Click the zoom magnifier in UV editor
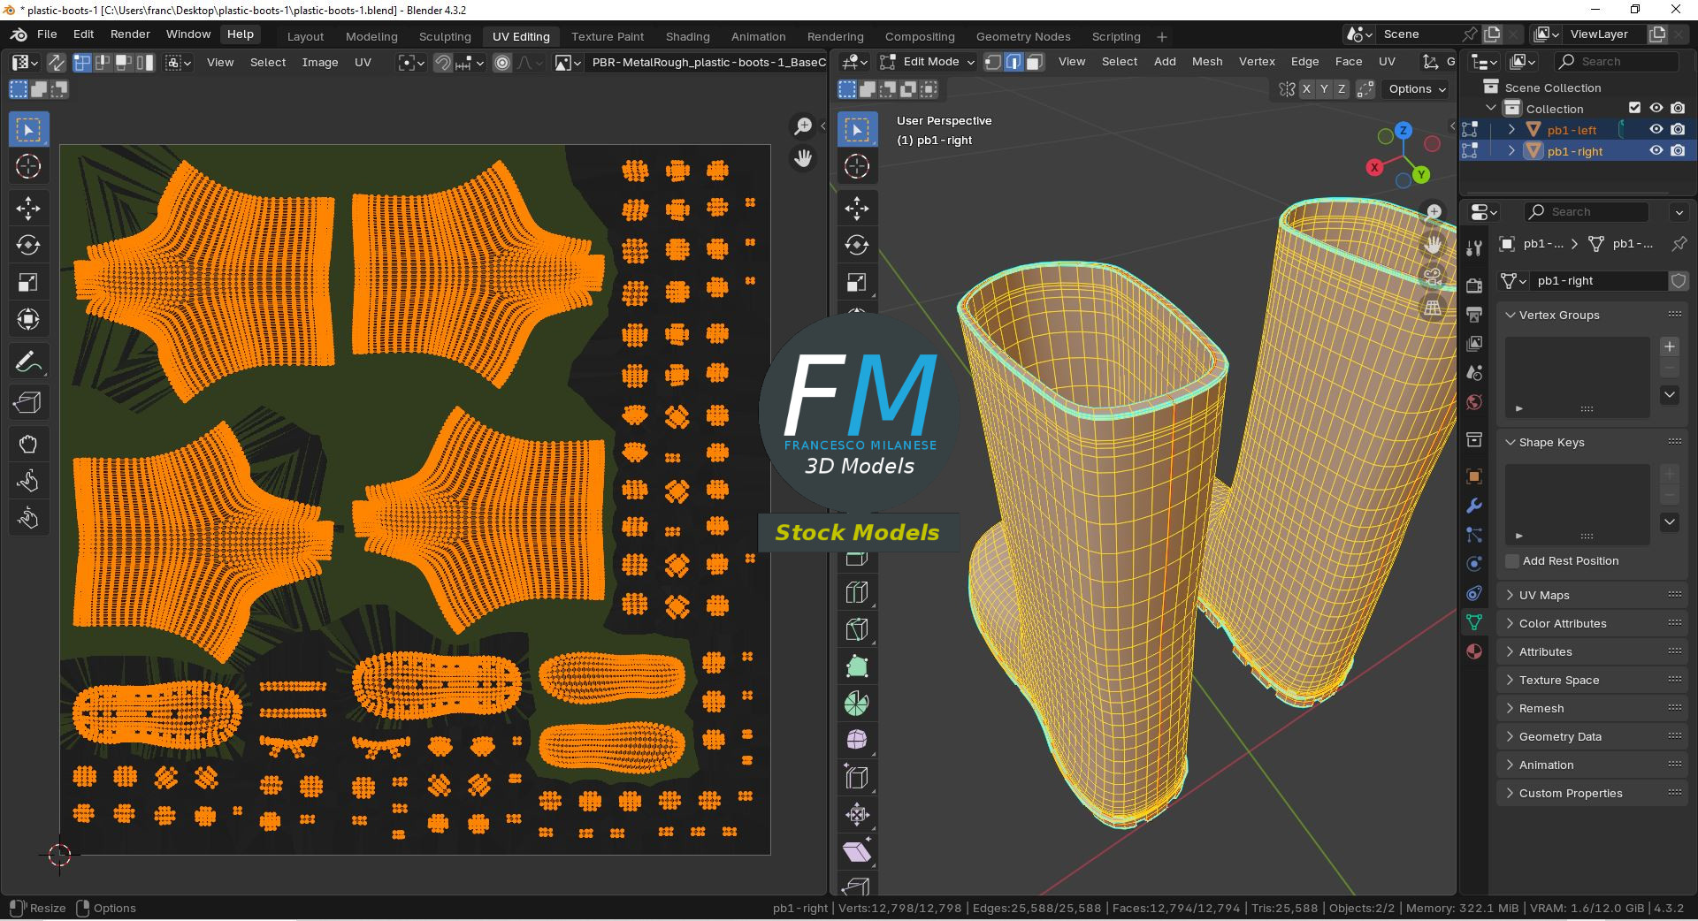The height and width of the screenshot is (921, 1698). pos(803,126)
